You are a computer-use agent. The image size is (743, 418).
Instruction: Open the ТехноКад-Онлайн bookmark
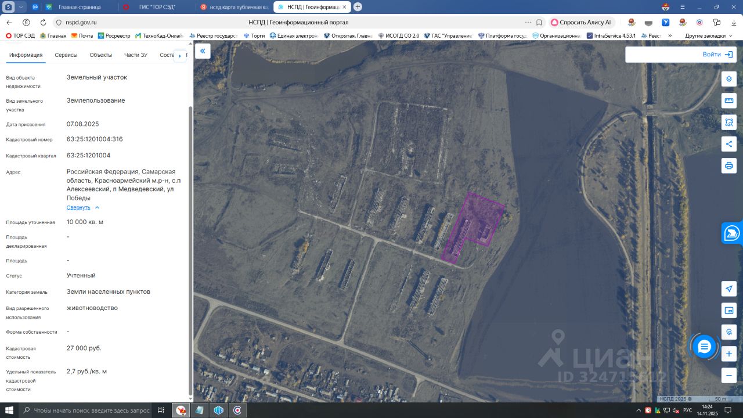coord(159,35)
